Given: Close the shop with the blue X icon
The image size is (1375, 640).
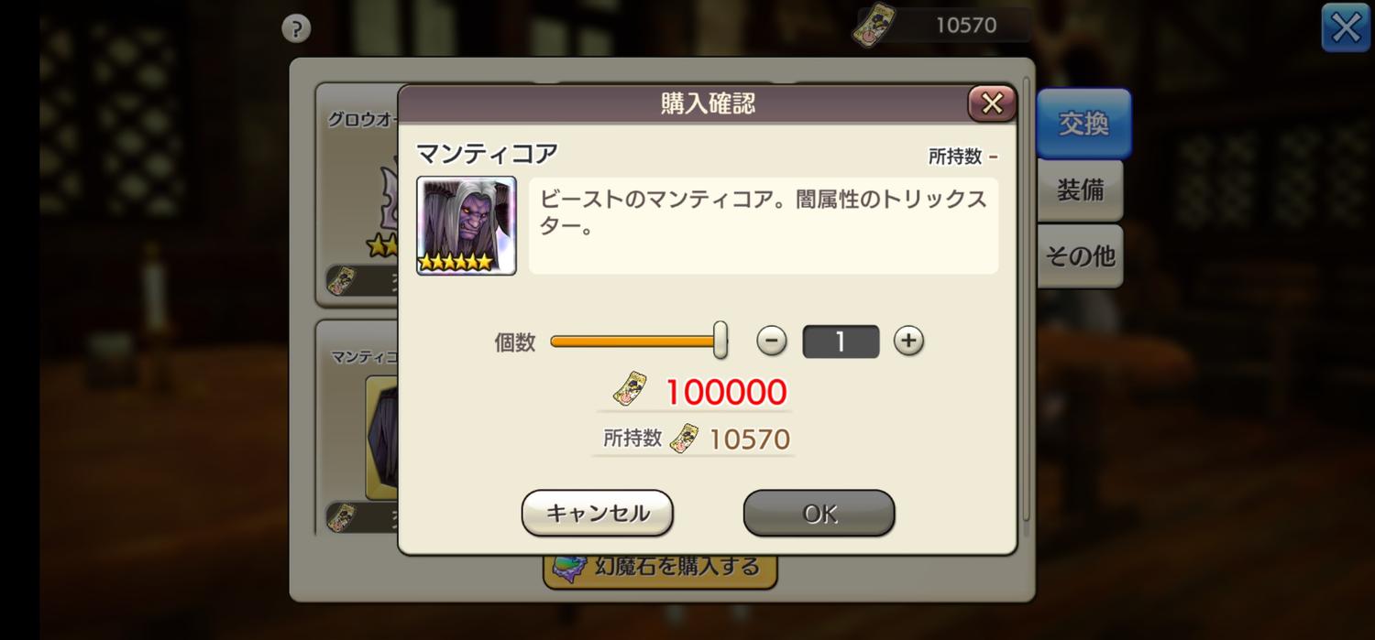Looking at the screenshot, I should pyautogui.click(x=1346, y=27).
